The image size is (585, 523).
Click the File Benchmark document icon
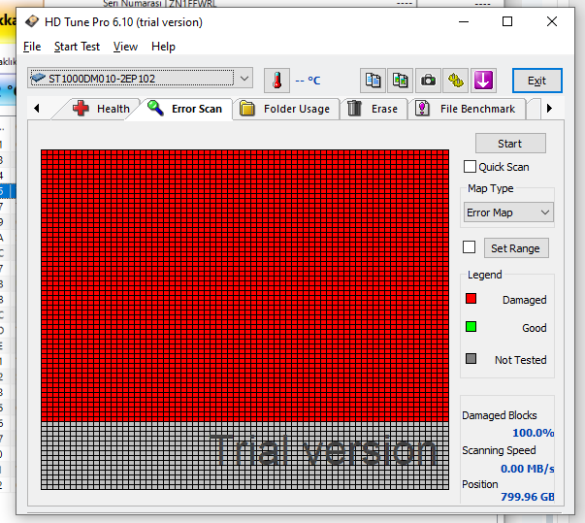(422, 108)
